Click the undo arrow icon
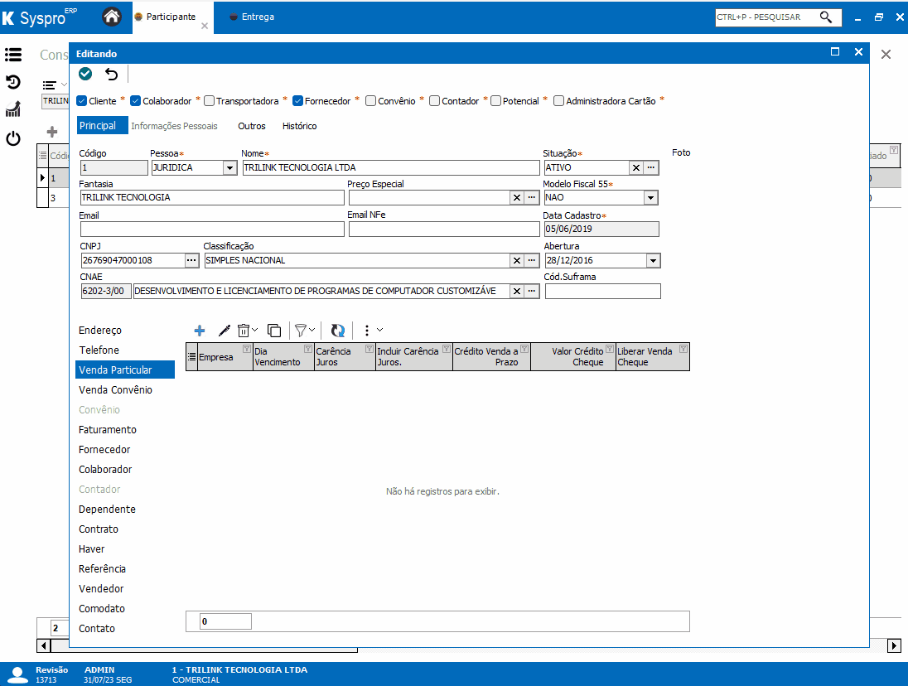The width and height of the screenshot is (908, 686). pos(111,75)
